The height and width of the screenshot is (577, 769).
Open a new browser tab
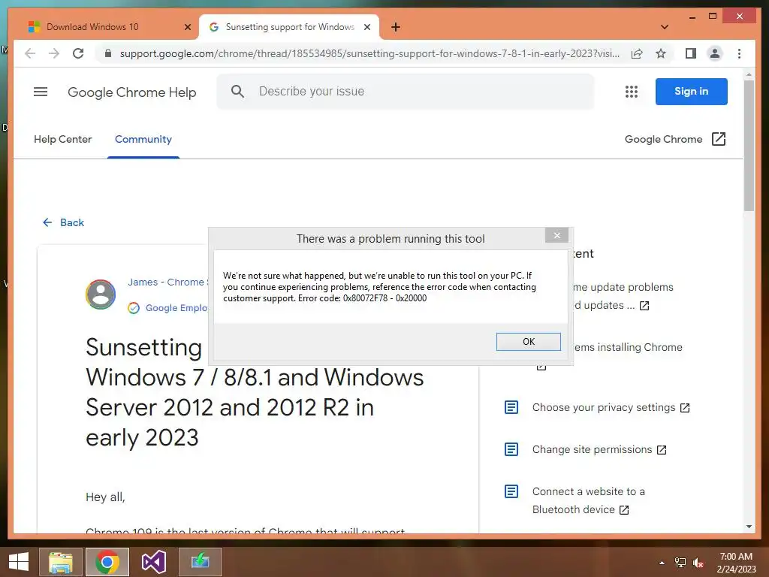[395, 27]
